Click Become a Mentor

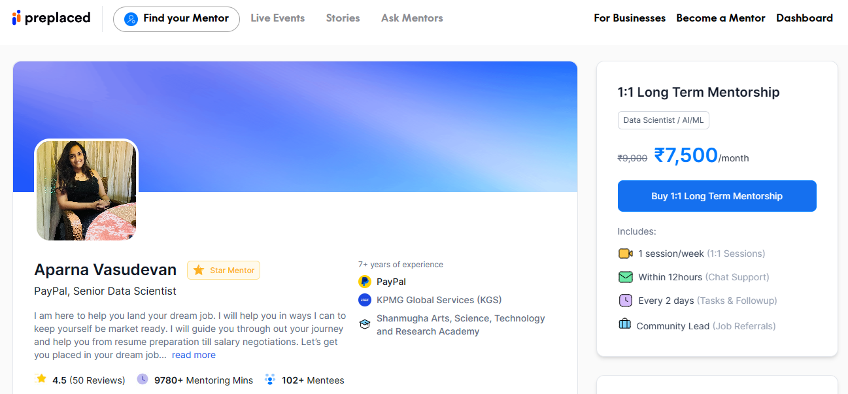click(x=721, y=18)
